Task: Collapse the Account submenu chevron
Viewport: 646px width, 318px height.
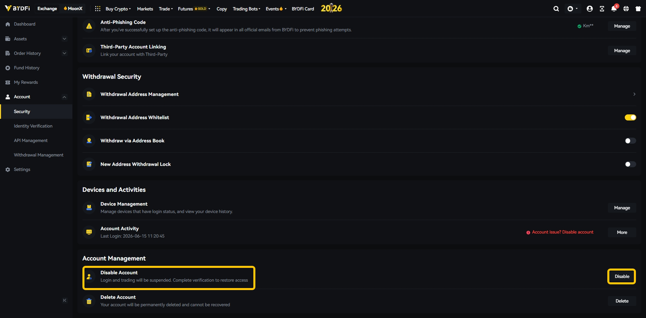Action: (x=64, y=97)
